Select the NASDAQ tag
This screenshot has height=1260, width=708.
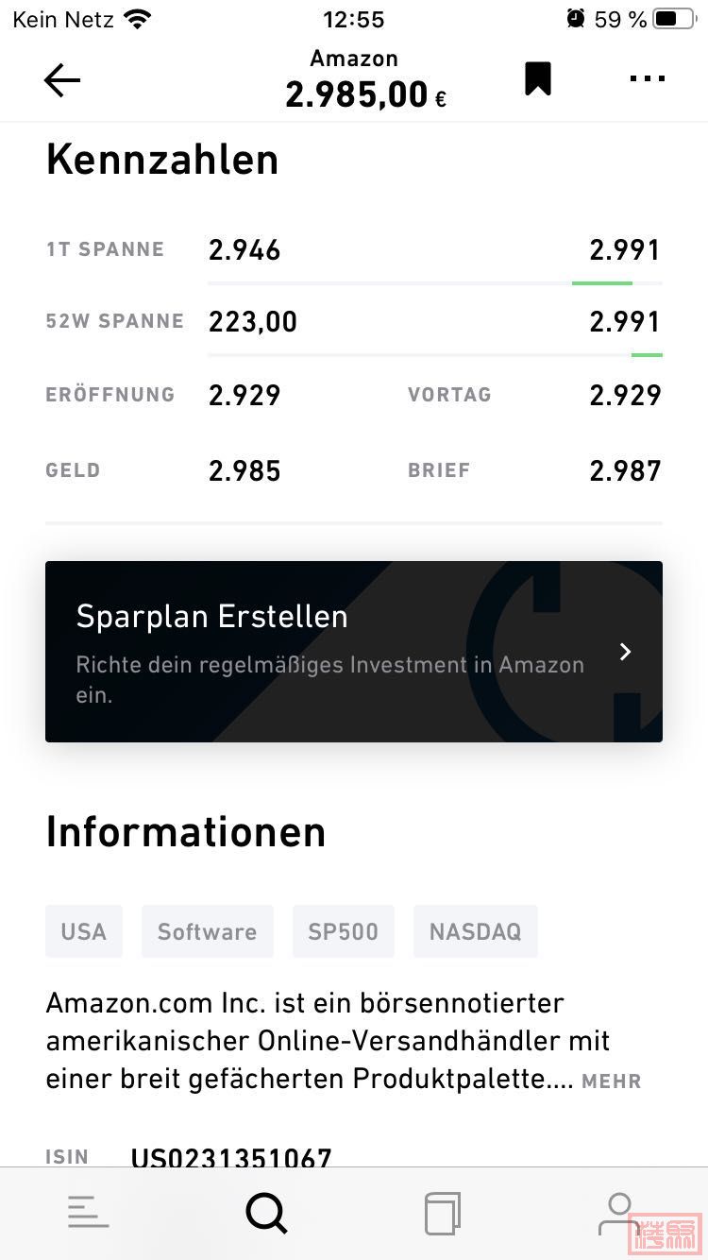476,931
